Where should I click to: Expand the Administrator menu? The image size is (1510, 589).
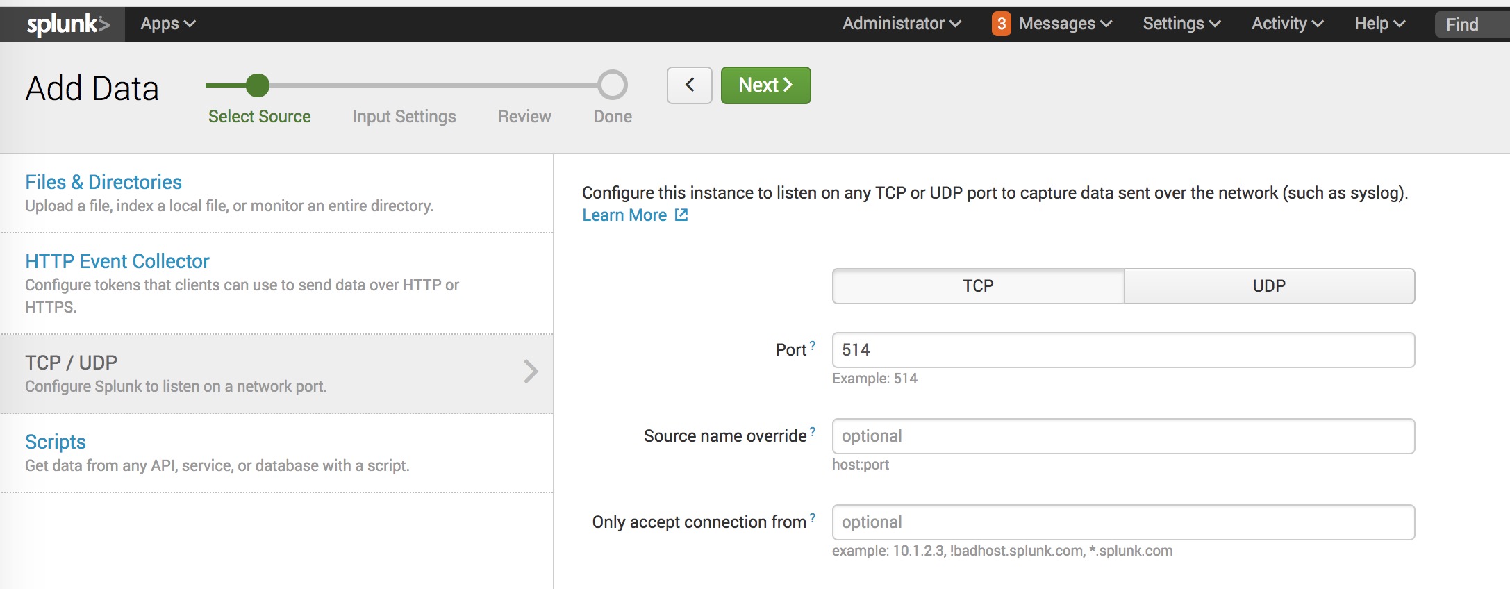click(x=901, y=24)
